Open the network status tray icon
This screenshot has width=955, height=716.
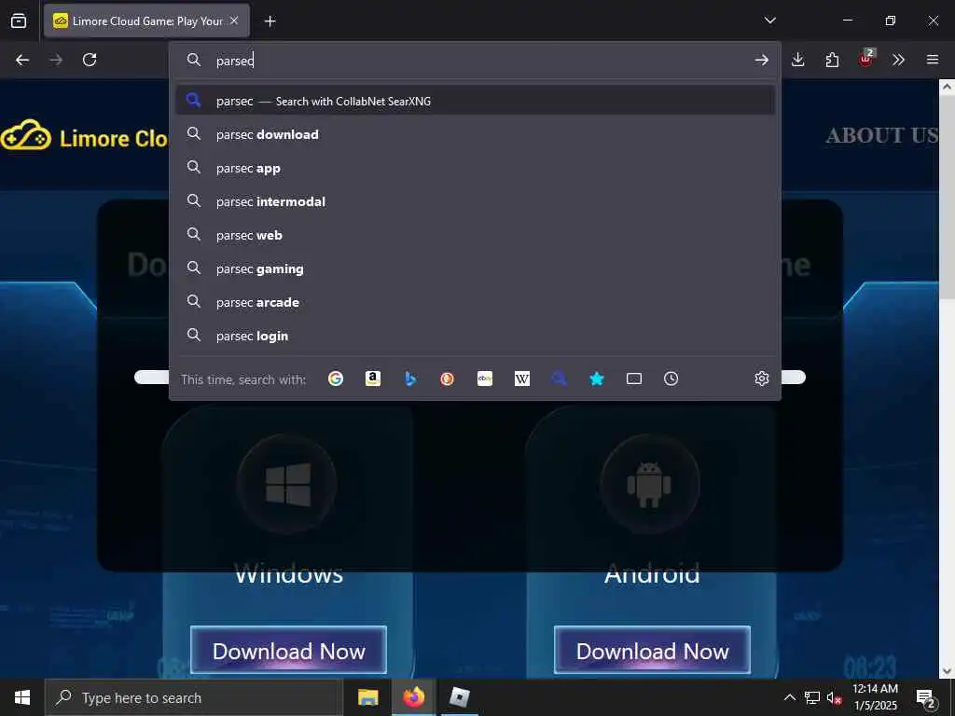812,697
